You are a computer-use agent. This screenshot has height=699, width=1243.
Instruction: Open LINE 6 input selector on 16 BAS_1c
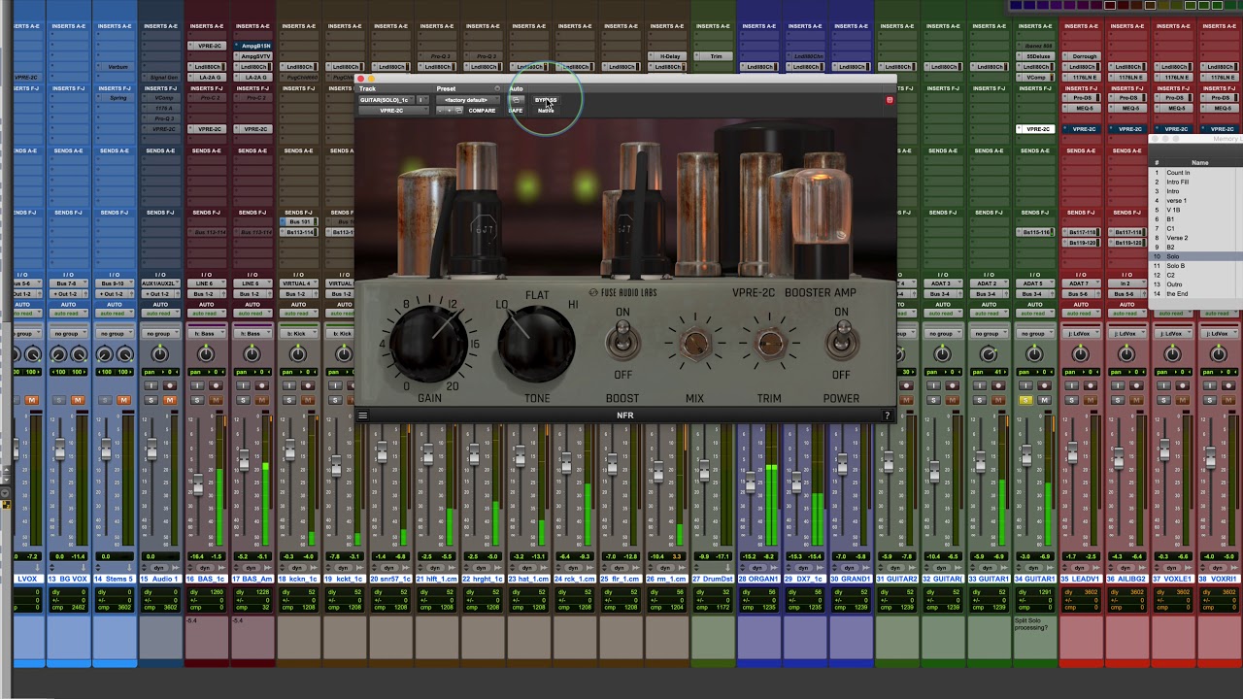(207, 283)
